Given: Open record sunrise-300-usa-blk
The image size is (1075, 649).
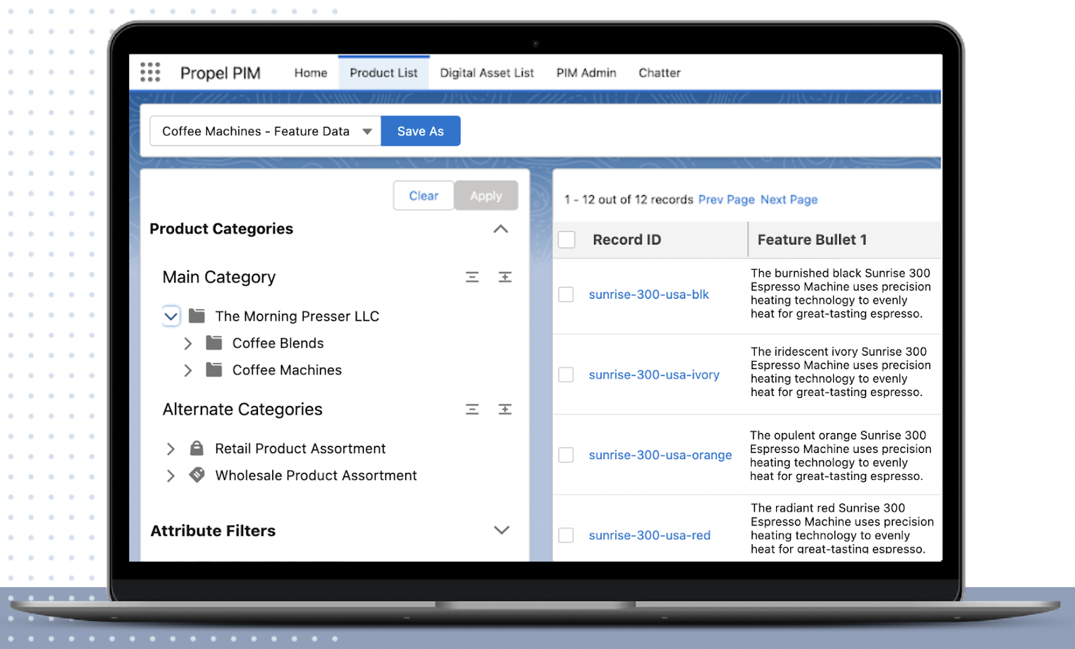Looking at the screenshot, I should pos(649,295).
